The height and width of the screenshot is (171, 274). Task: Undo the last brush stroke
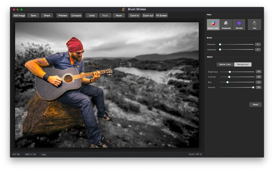tap(92, 15)
